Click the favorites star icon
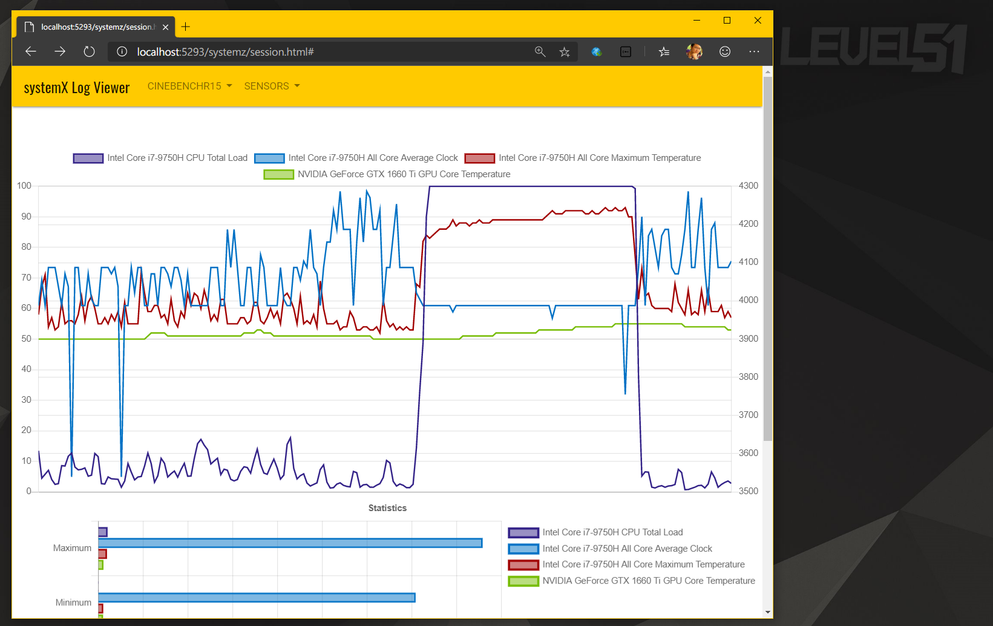 [x=565, y=51]
